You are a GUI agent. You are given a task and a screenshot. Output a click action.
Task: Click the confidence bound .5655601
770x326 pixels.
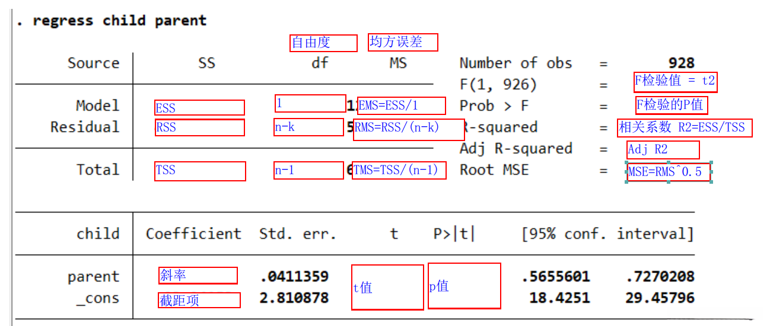[x=556, y=277]
